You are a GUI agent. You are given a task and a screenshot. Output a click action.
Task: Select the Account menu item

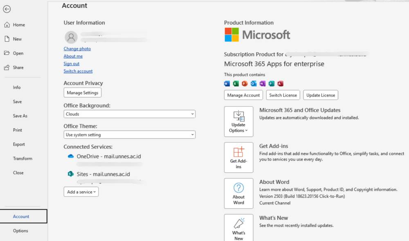23,216
